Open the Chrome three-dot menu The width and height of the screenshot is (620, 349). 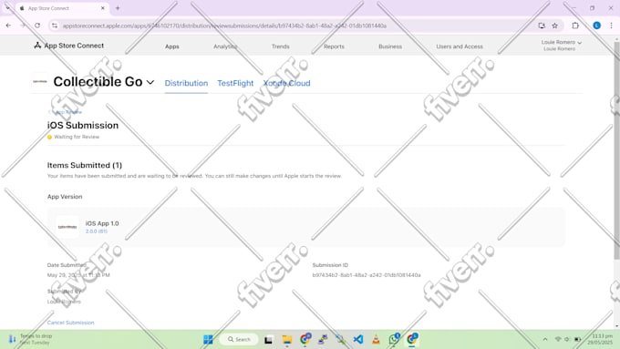tap(611, 26)
